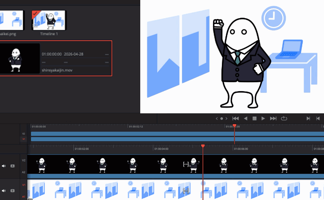The image size is (324, 200).
Task: Select the character clip on lower V2 track
Action: coord(176,164)
